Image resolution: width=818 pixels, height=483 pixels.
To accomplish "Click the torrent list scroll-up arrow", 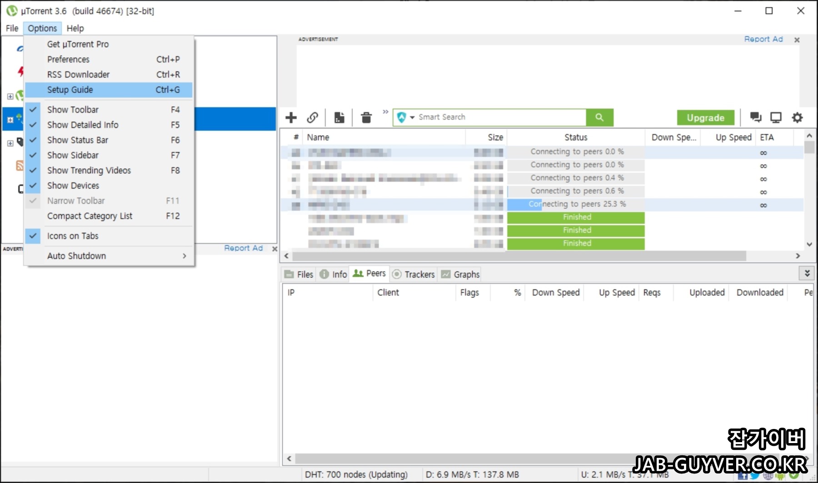I will [809, 136].
